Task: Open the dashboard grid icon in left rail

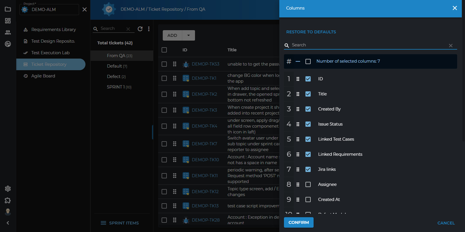Action: click(x=8, y=21)
